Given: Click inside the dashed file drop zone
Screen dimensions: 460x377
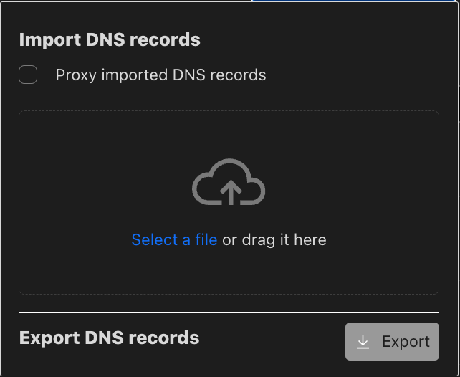Looking at the screenshot, I should coord(229,202).
